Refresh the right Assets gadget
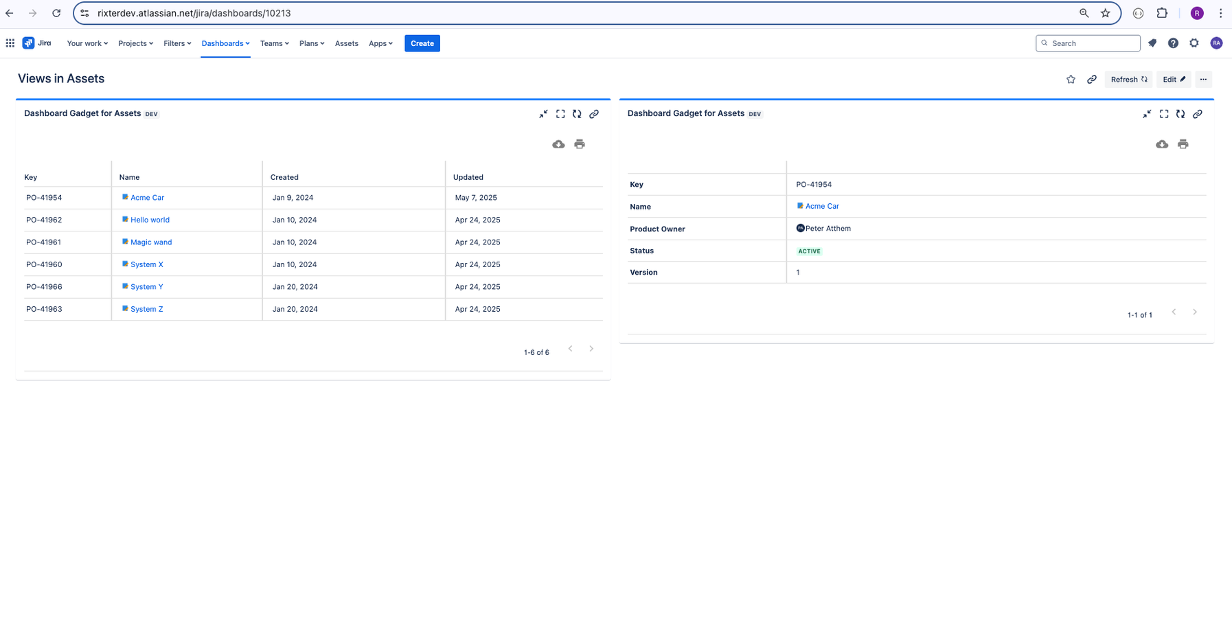The height and width of the screenshot is (618, 1232). (1180, 114)
